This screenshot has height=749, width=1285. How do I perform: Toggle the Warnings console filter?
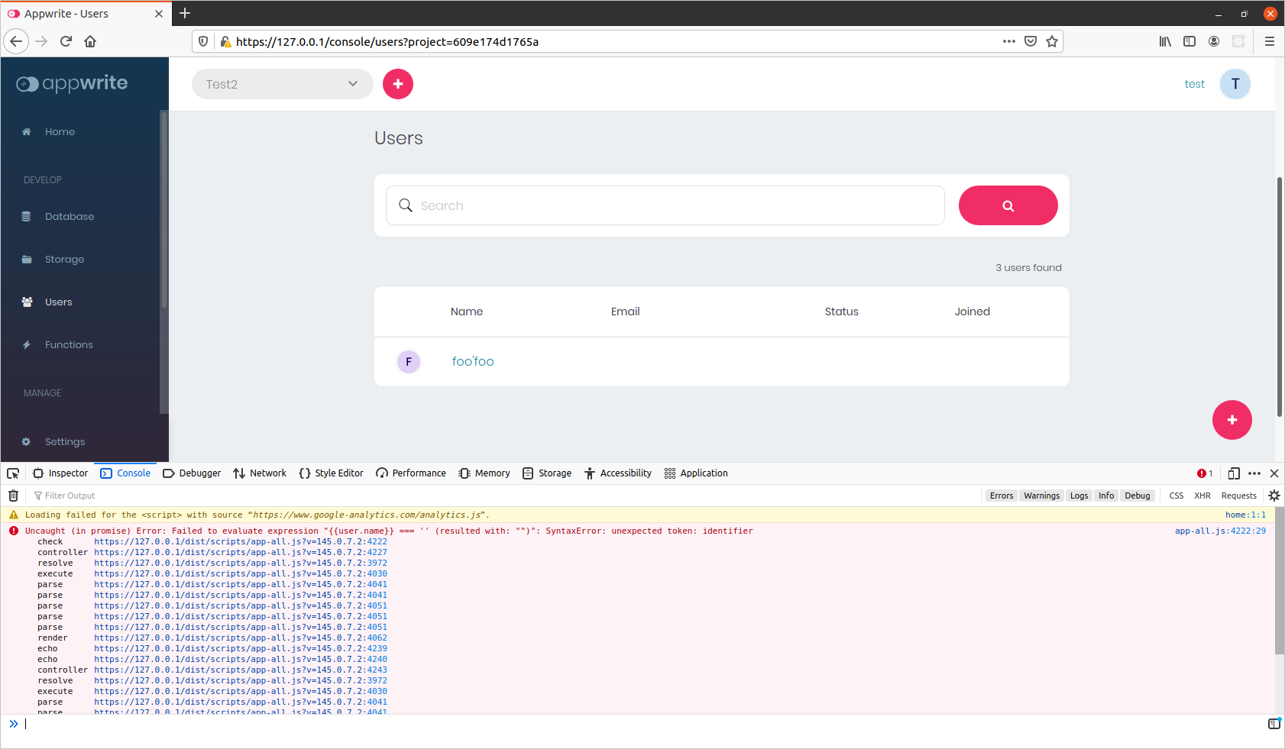(x=1042, y=496)
